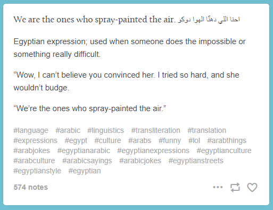Image resolution: width=273 pixels, height=210 pixels.
Task: Open the #arabicsayings tag
Action: (87, 161)
